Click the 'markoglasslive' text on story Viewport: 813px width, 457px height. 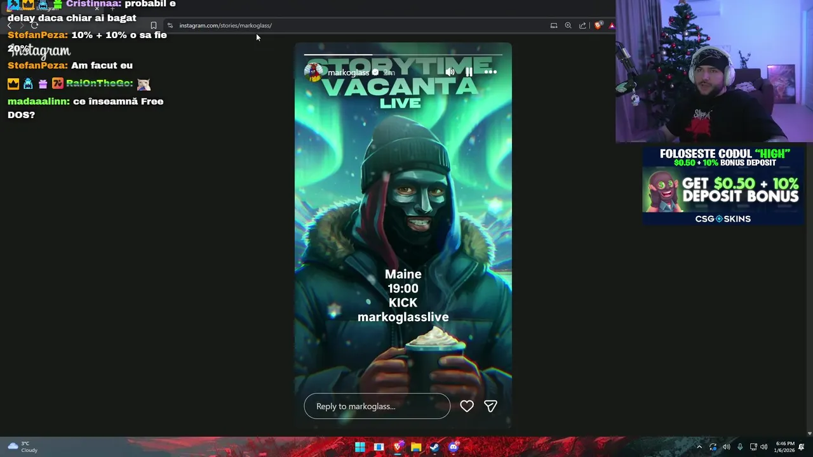(403, 317)
